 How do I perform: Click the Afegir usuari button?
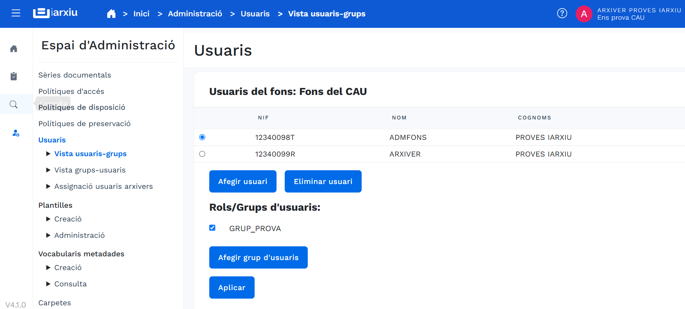click(243, 181)
